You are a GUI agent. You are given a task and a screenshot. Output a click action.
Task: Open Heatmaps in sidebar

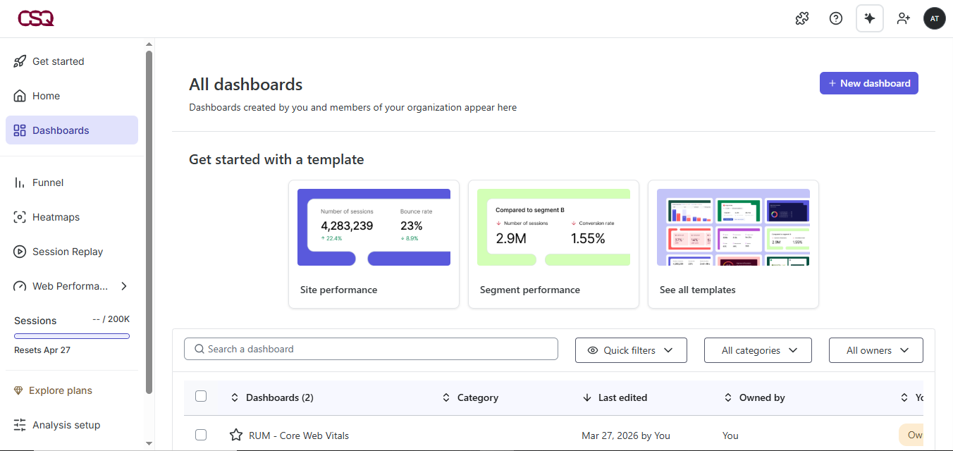click(x=72, y=217)
